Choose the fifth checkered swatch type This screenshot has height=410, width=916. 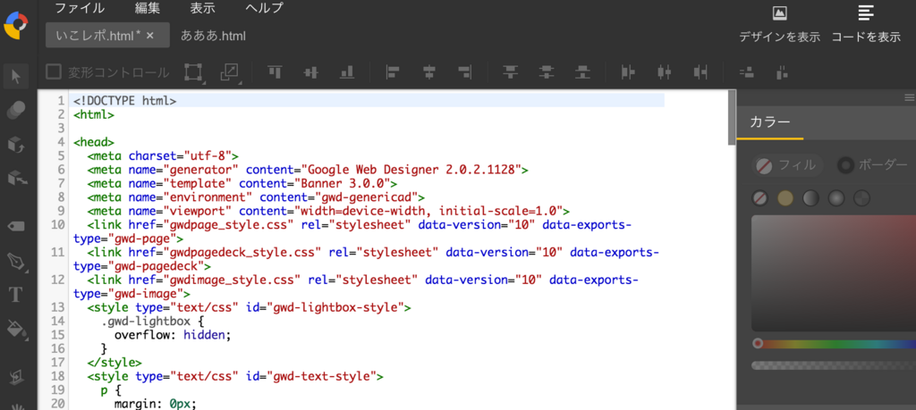pos(861,199)
